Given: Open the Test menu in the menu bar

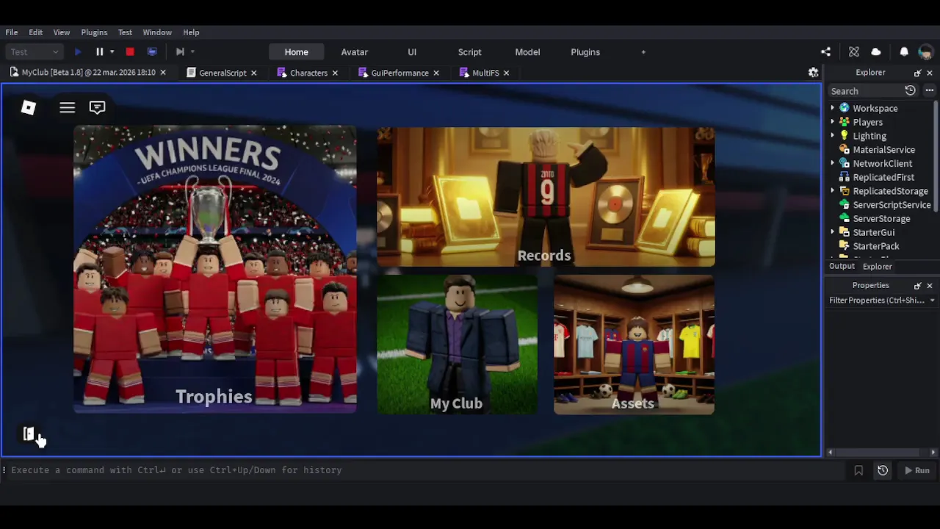Looking at the screenshot, I should [125, 32].
